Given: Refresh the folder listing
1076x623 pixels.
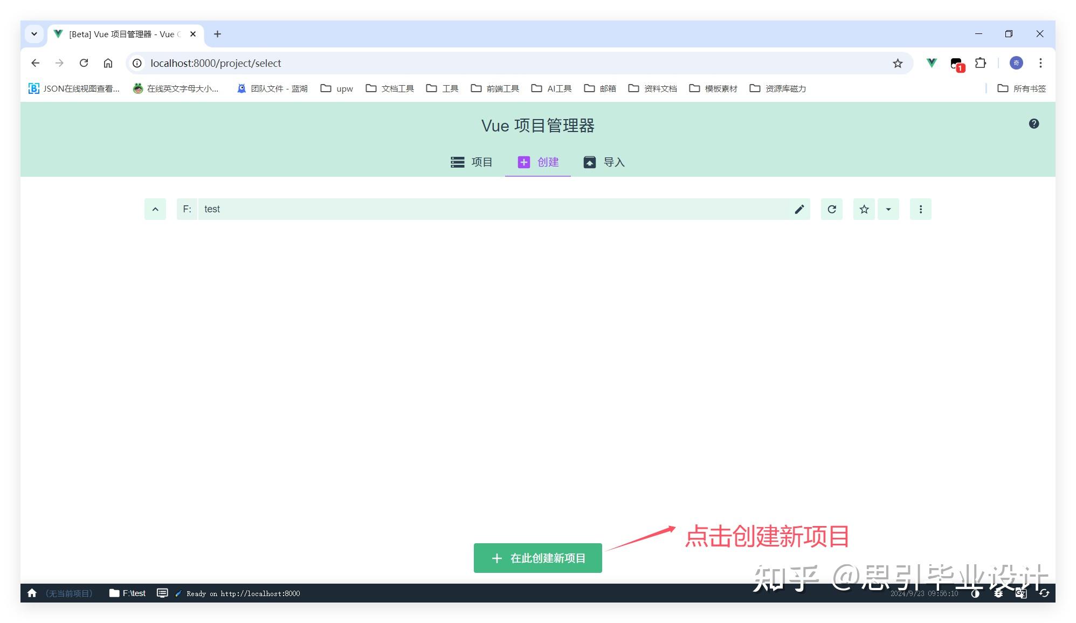Looking at the screenshot, I should tap(832, 209).
